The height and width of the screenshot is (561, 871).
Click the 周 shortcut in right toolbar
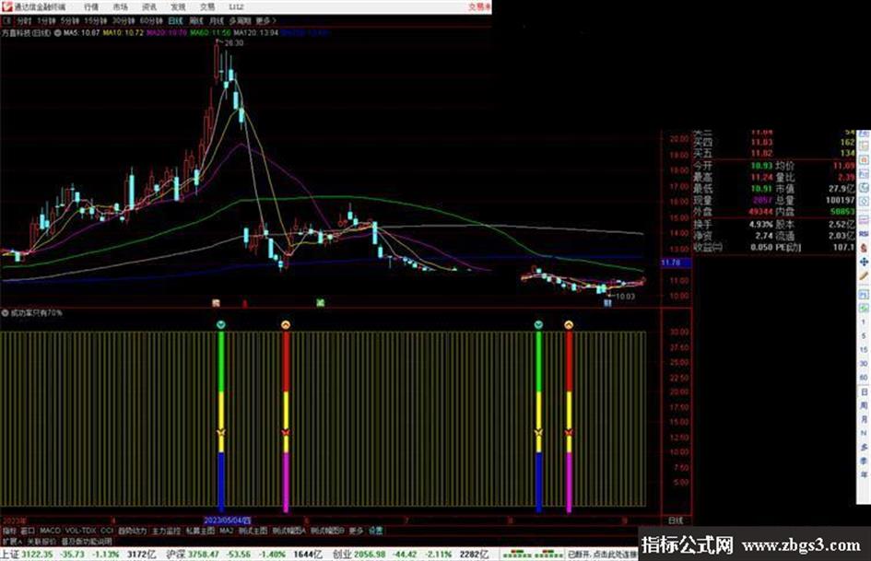[864, 405]
